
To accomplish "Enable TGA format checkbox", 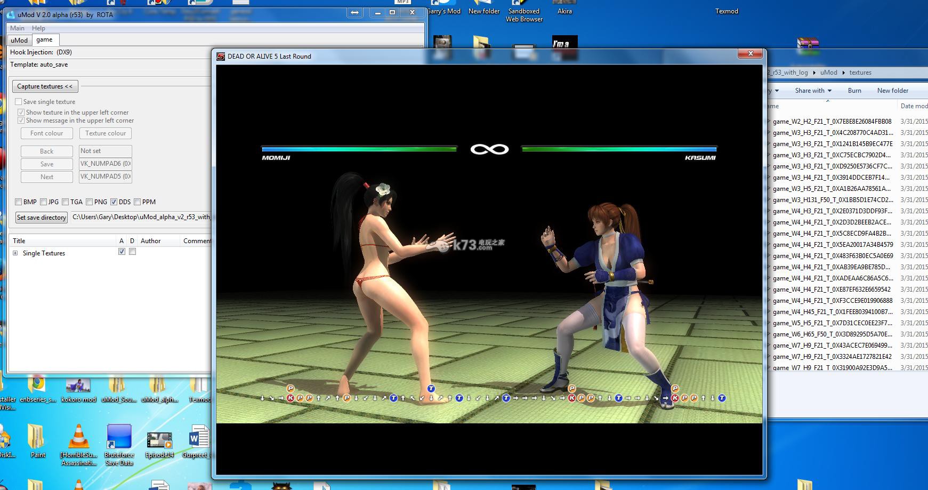I will [65, 202].
